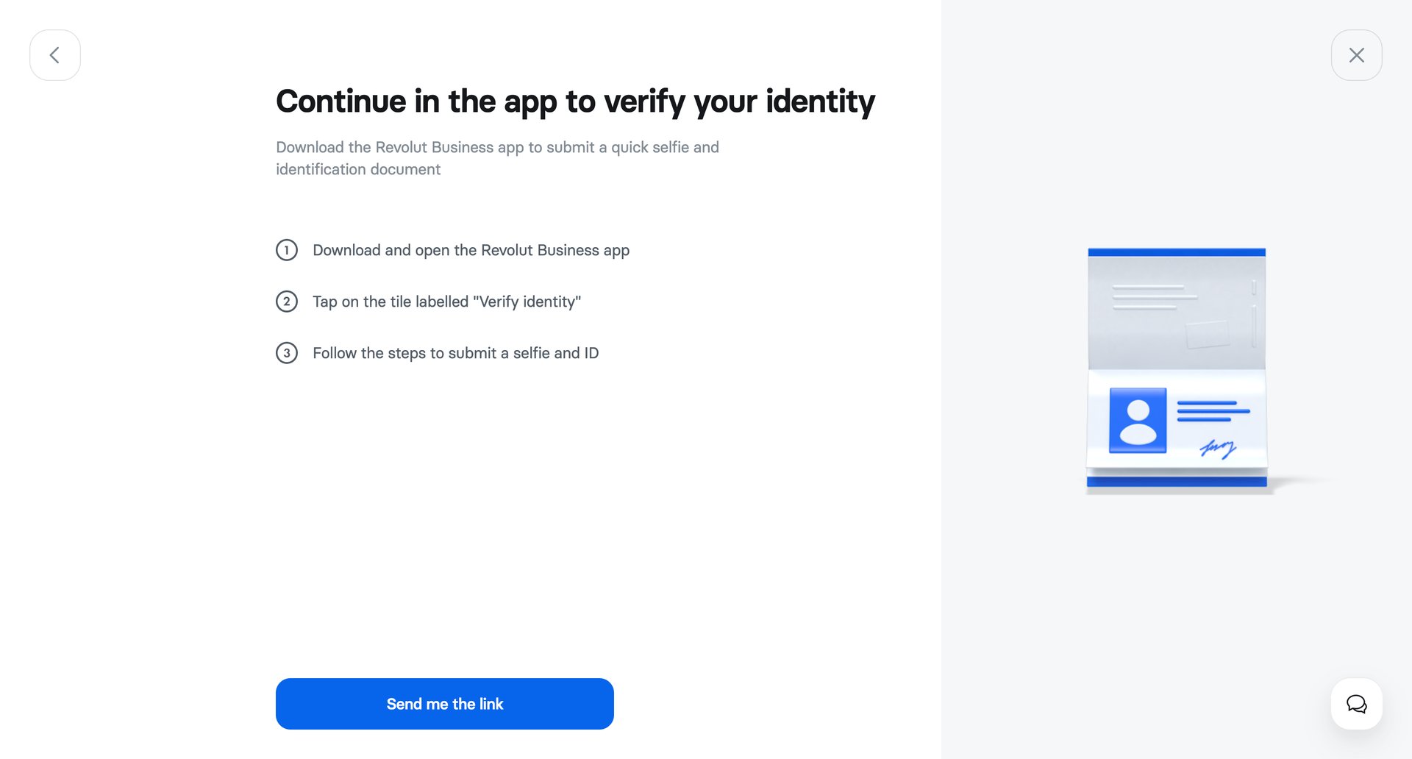
Task: Select step 3 circle indicator
Action: pyautogui.click(x=286, y=353)
